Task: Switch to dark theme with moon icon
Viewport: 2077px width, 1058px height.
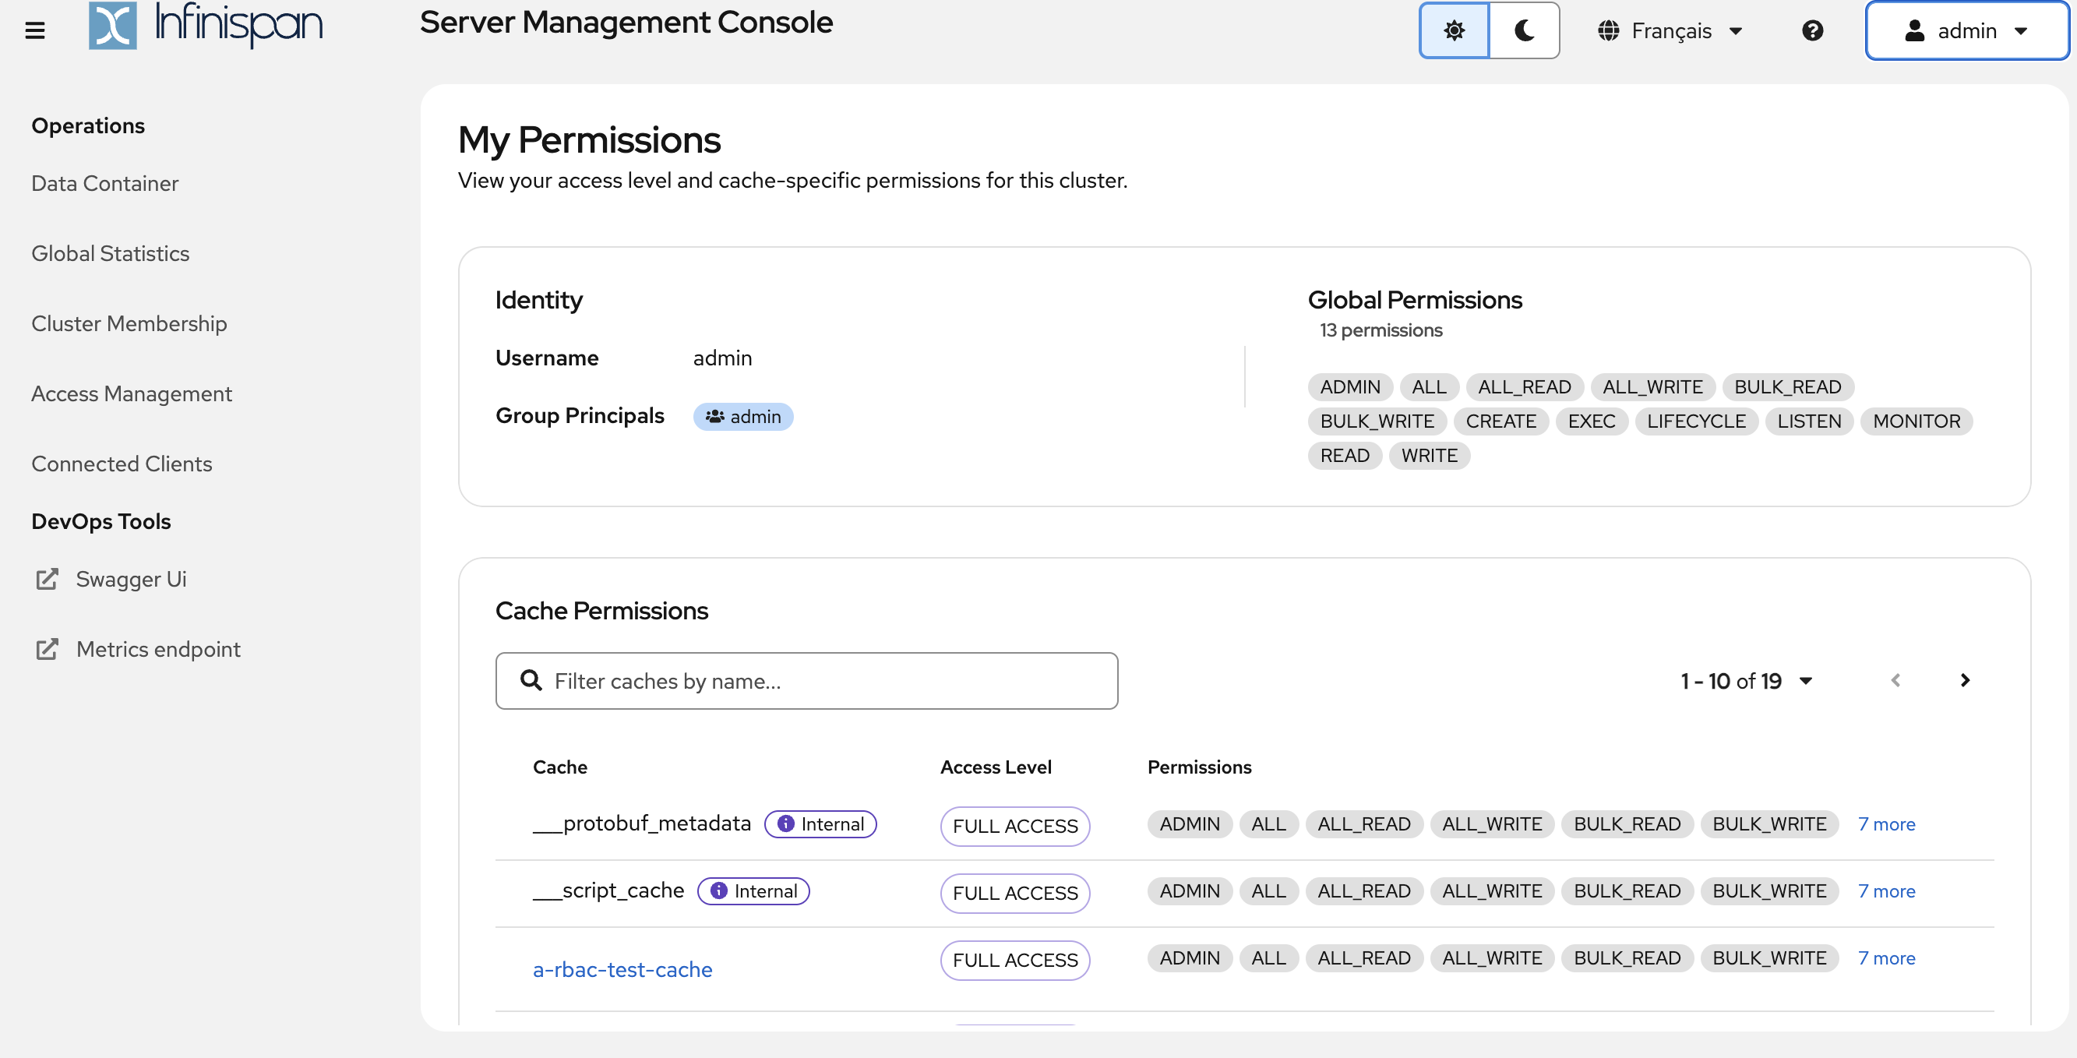Action: click(x=1524, y=30)
